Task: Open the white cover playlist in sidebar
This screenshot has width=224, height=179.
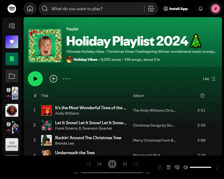Action: (12, 145)
